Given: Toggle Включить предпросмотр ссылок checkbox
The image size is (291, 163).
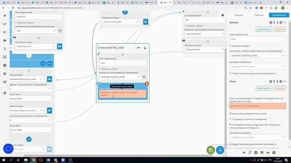Looking at the screenshot, I should pyautogui.click(x=231, y=114).
